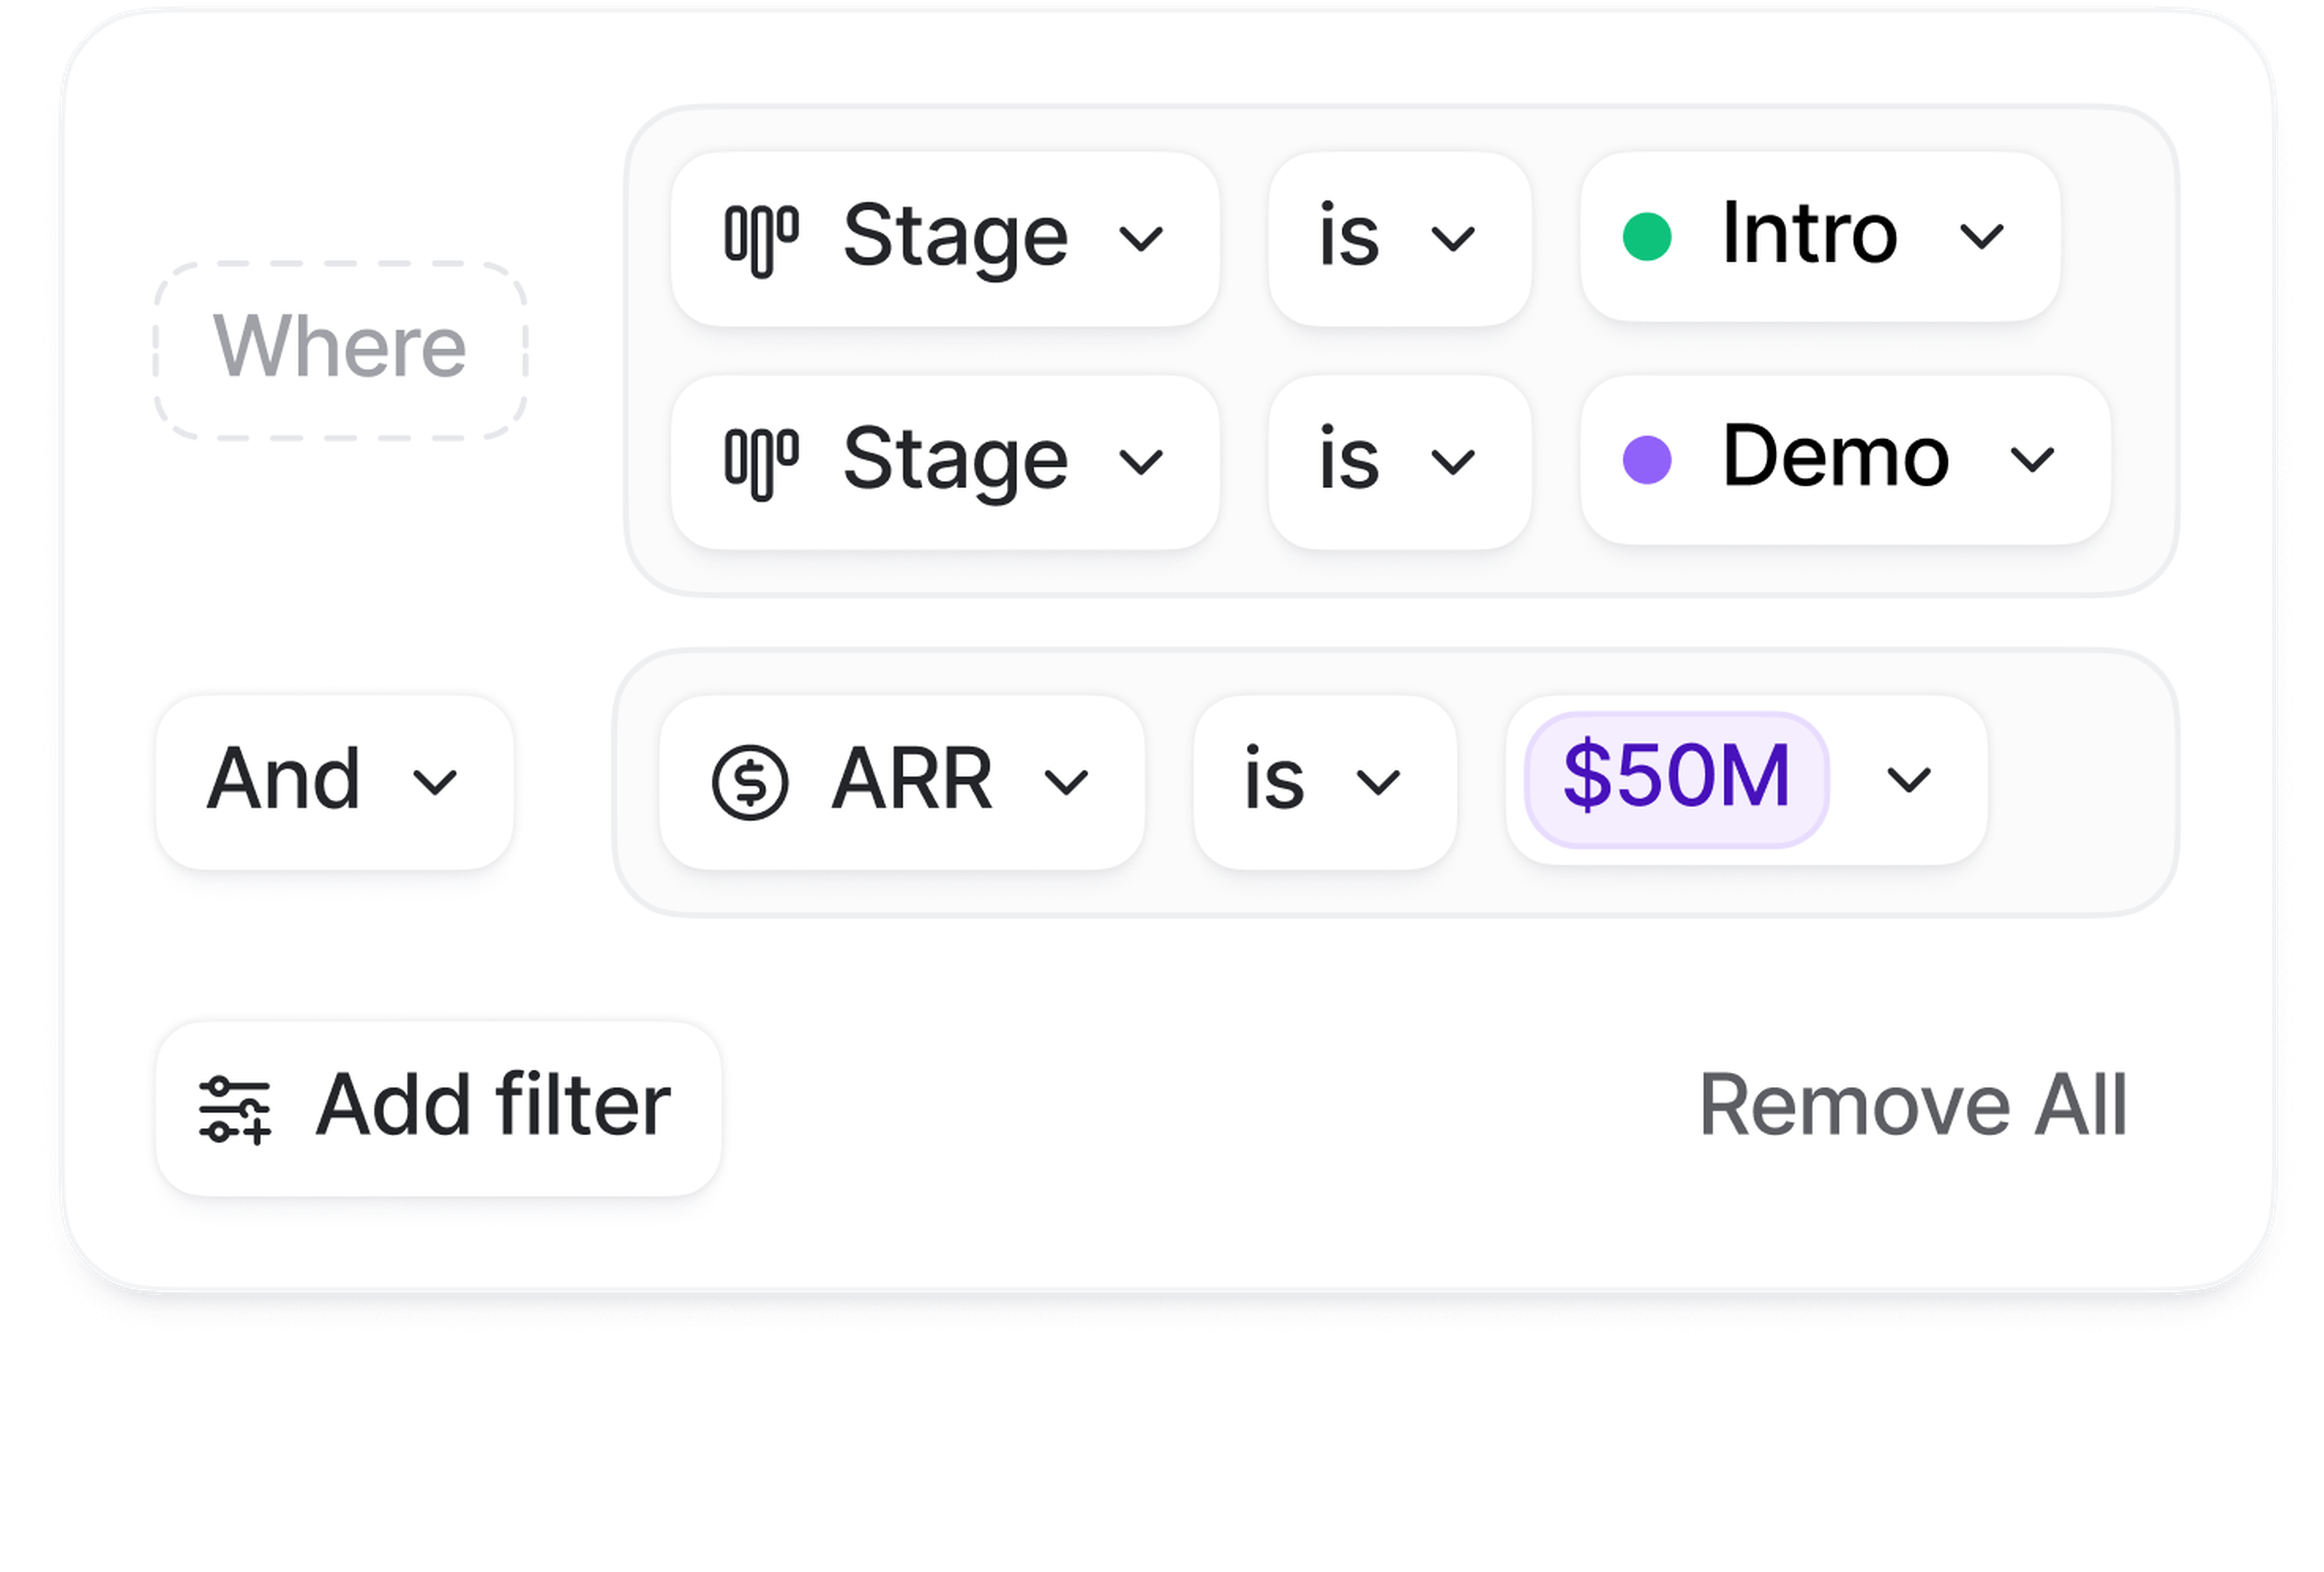Image resolution: width=2324 pixels, height=1572 pixels.
Task: Open the And logical operator dropdown
Action: (334, 781)
